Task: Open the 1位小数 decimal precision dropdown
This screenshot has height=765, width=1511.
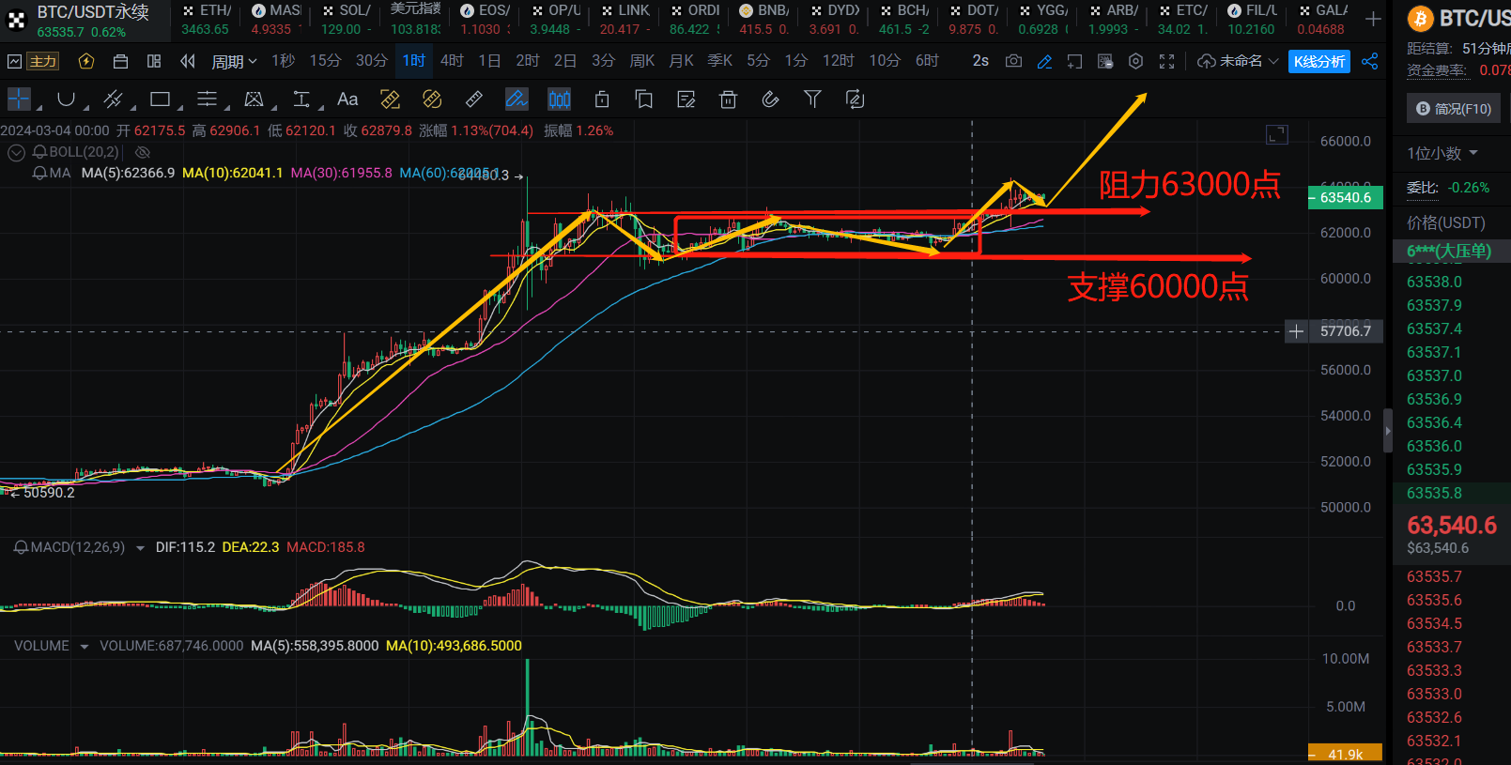Action: 1442,153
